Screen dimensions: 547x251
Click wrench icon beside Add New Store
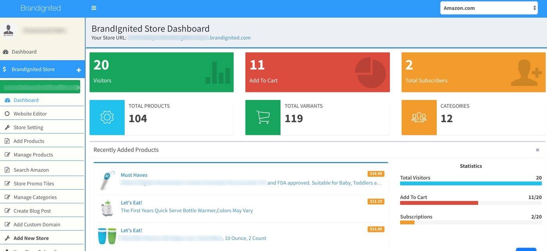click(7, 238)
